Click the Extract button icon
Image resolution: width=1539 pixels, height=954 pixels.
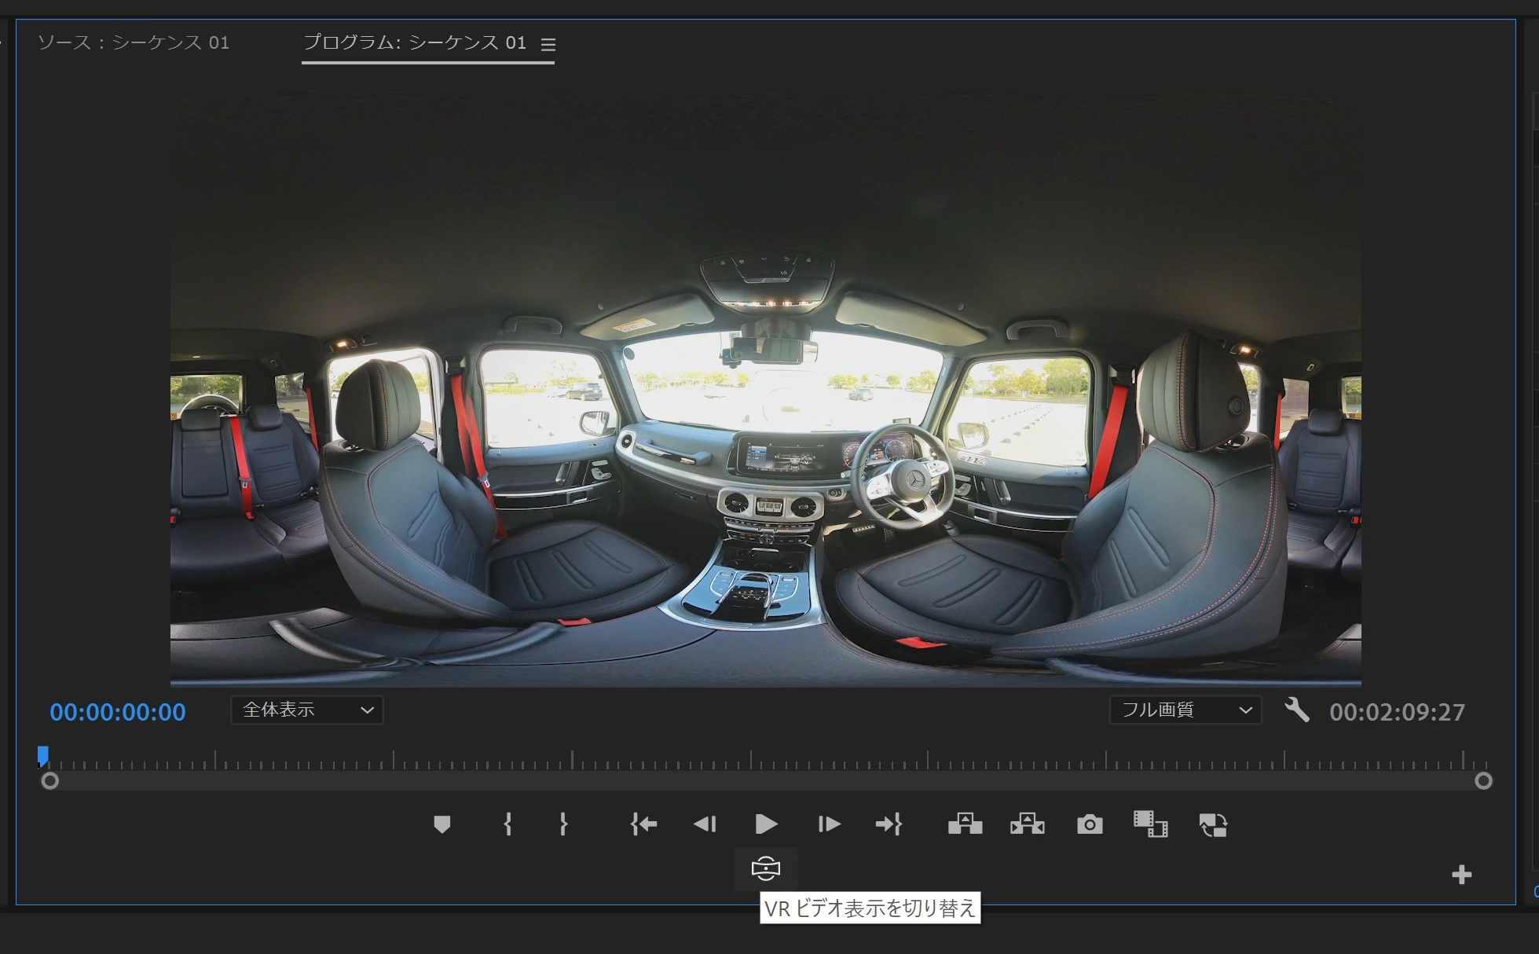1027,824
